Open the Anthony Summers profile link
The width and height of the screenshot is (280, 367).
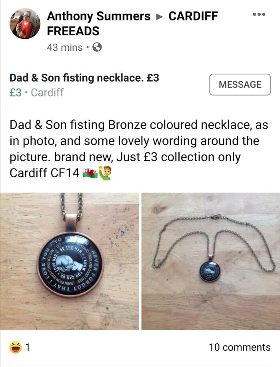[98, 16]
